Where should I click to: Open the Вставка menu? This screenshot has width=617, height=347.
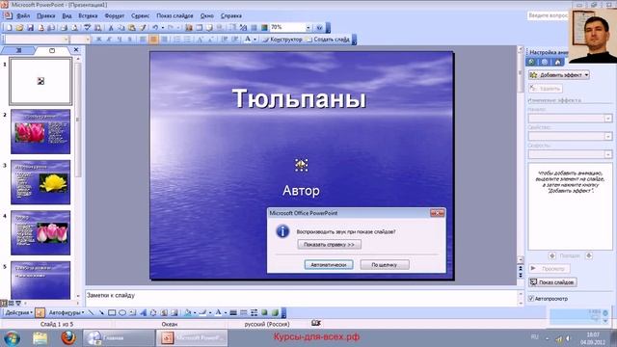[x=88, y=15]
